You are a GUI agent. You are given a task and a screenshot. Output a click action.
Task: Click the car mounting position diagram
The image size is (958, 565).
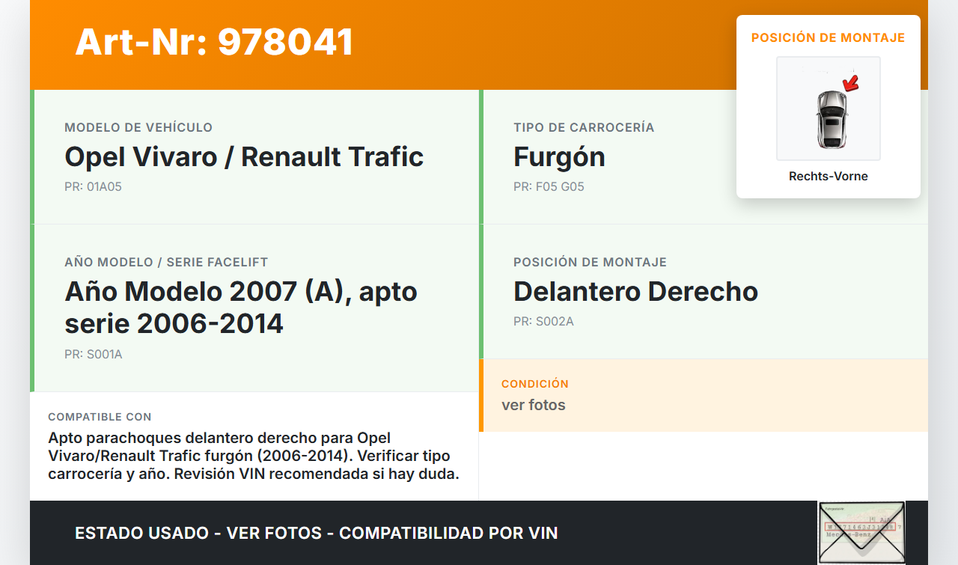click(x=829, y=109)
